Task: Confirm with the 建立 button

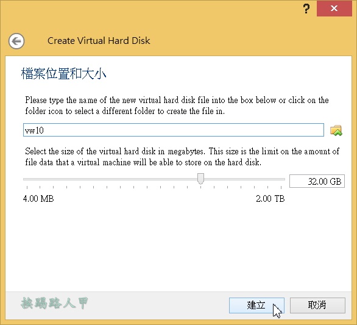Action: click(x=256, y=305)
